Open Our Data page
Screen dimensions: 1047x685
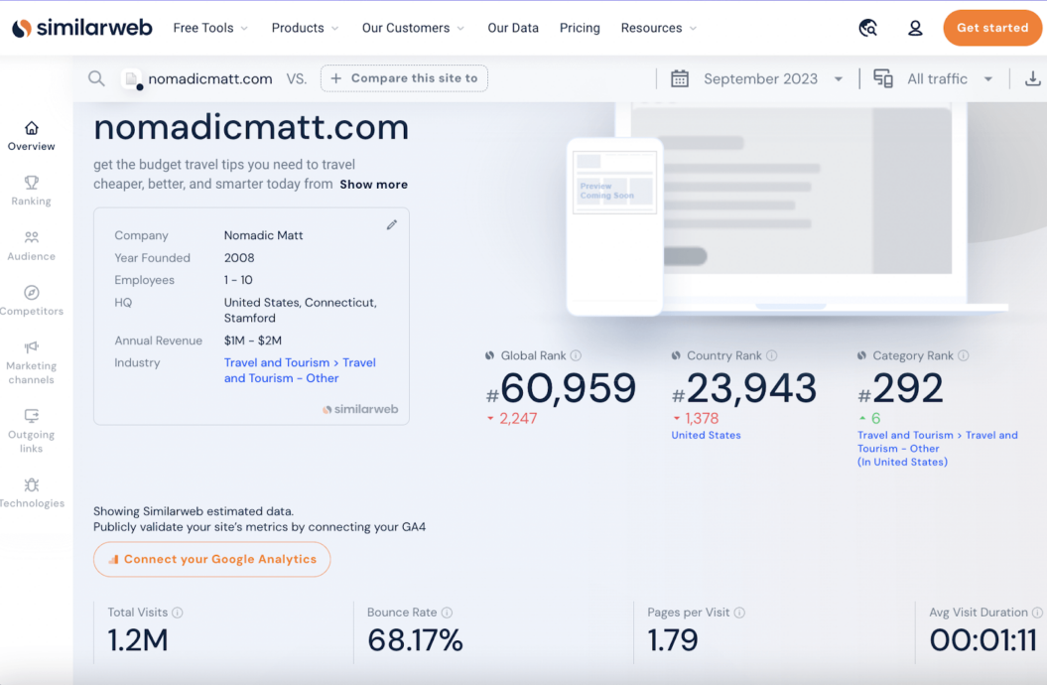click(513, 28)
